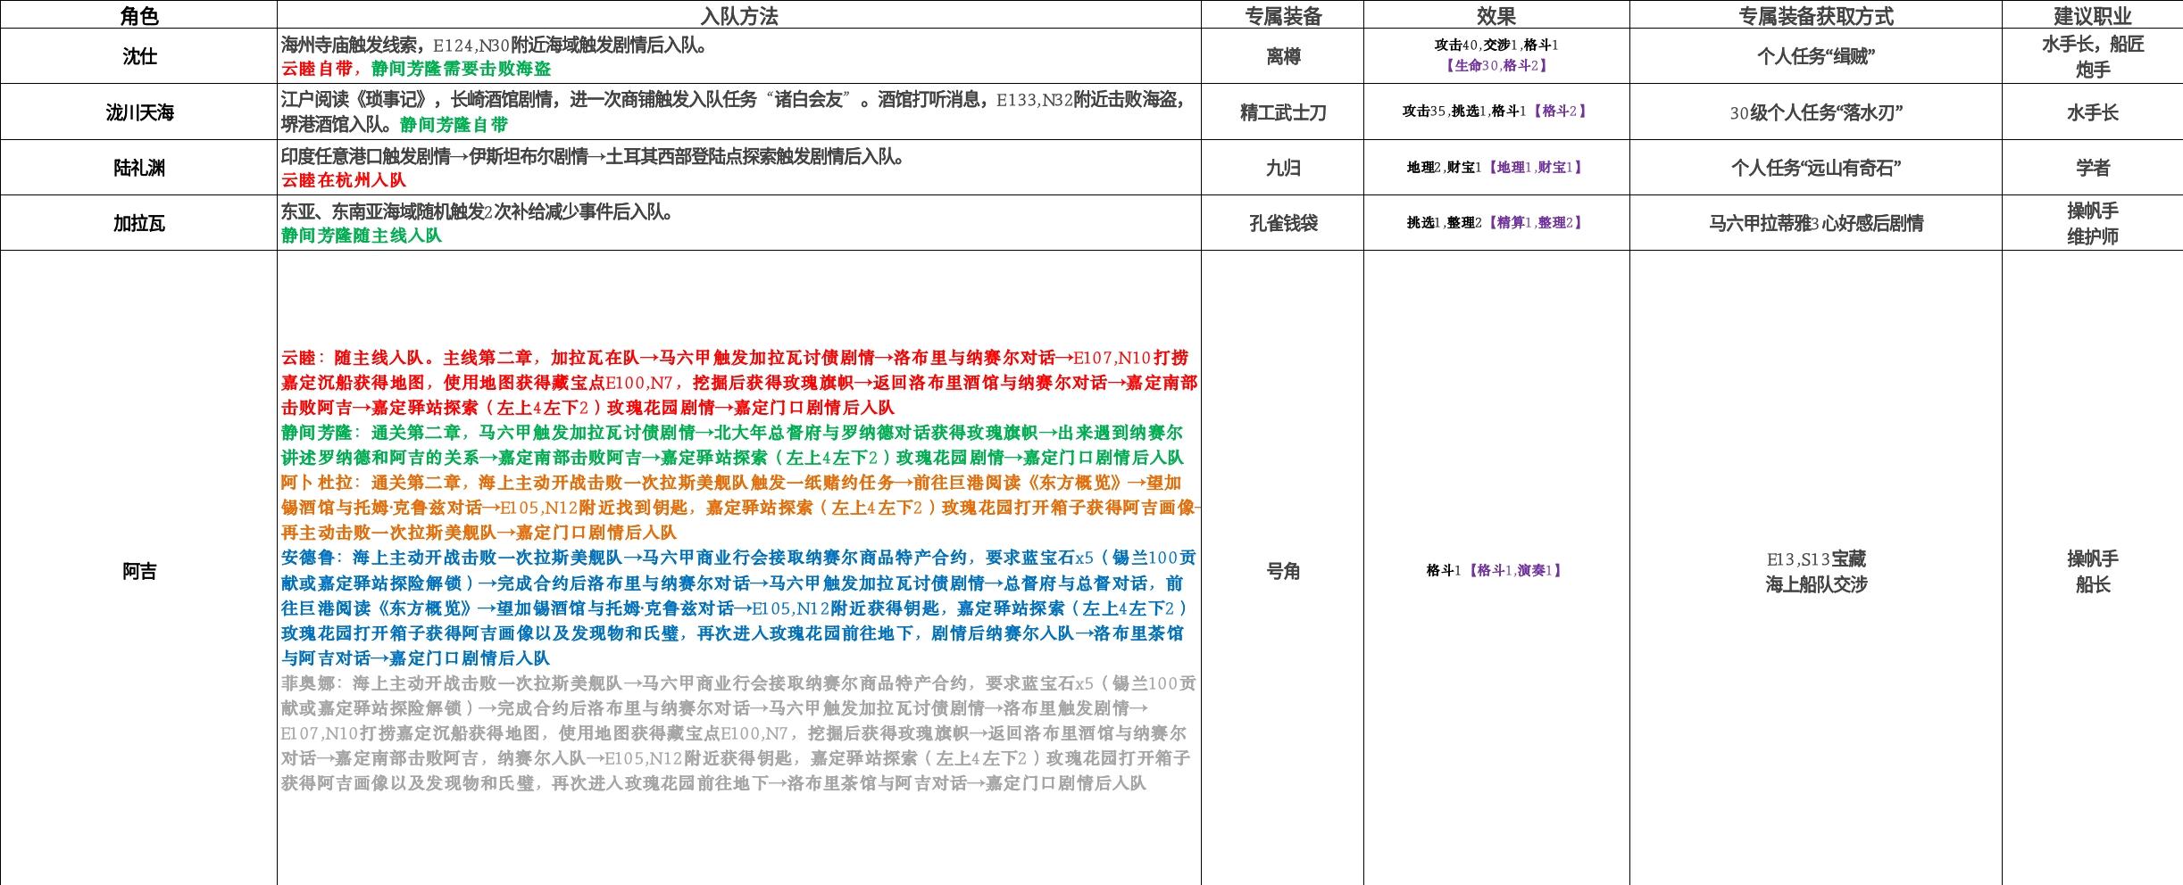Click the 角色 column header
The height and width of the screenshot is (885, 2183).
(138, 15)
